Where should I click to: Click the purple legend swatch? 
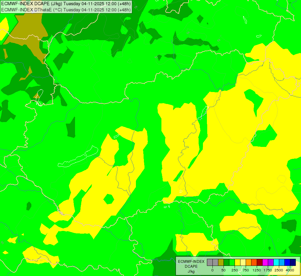coord(271,263)
